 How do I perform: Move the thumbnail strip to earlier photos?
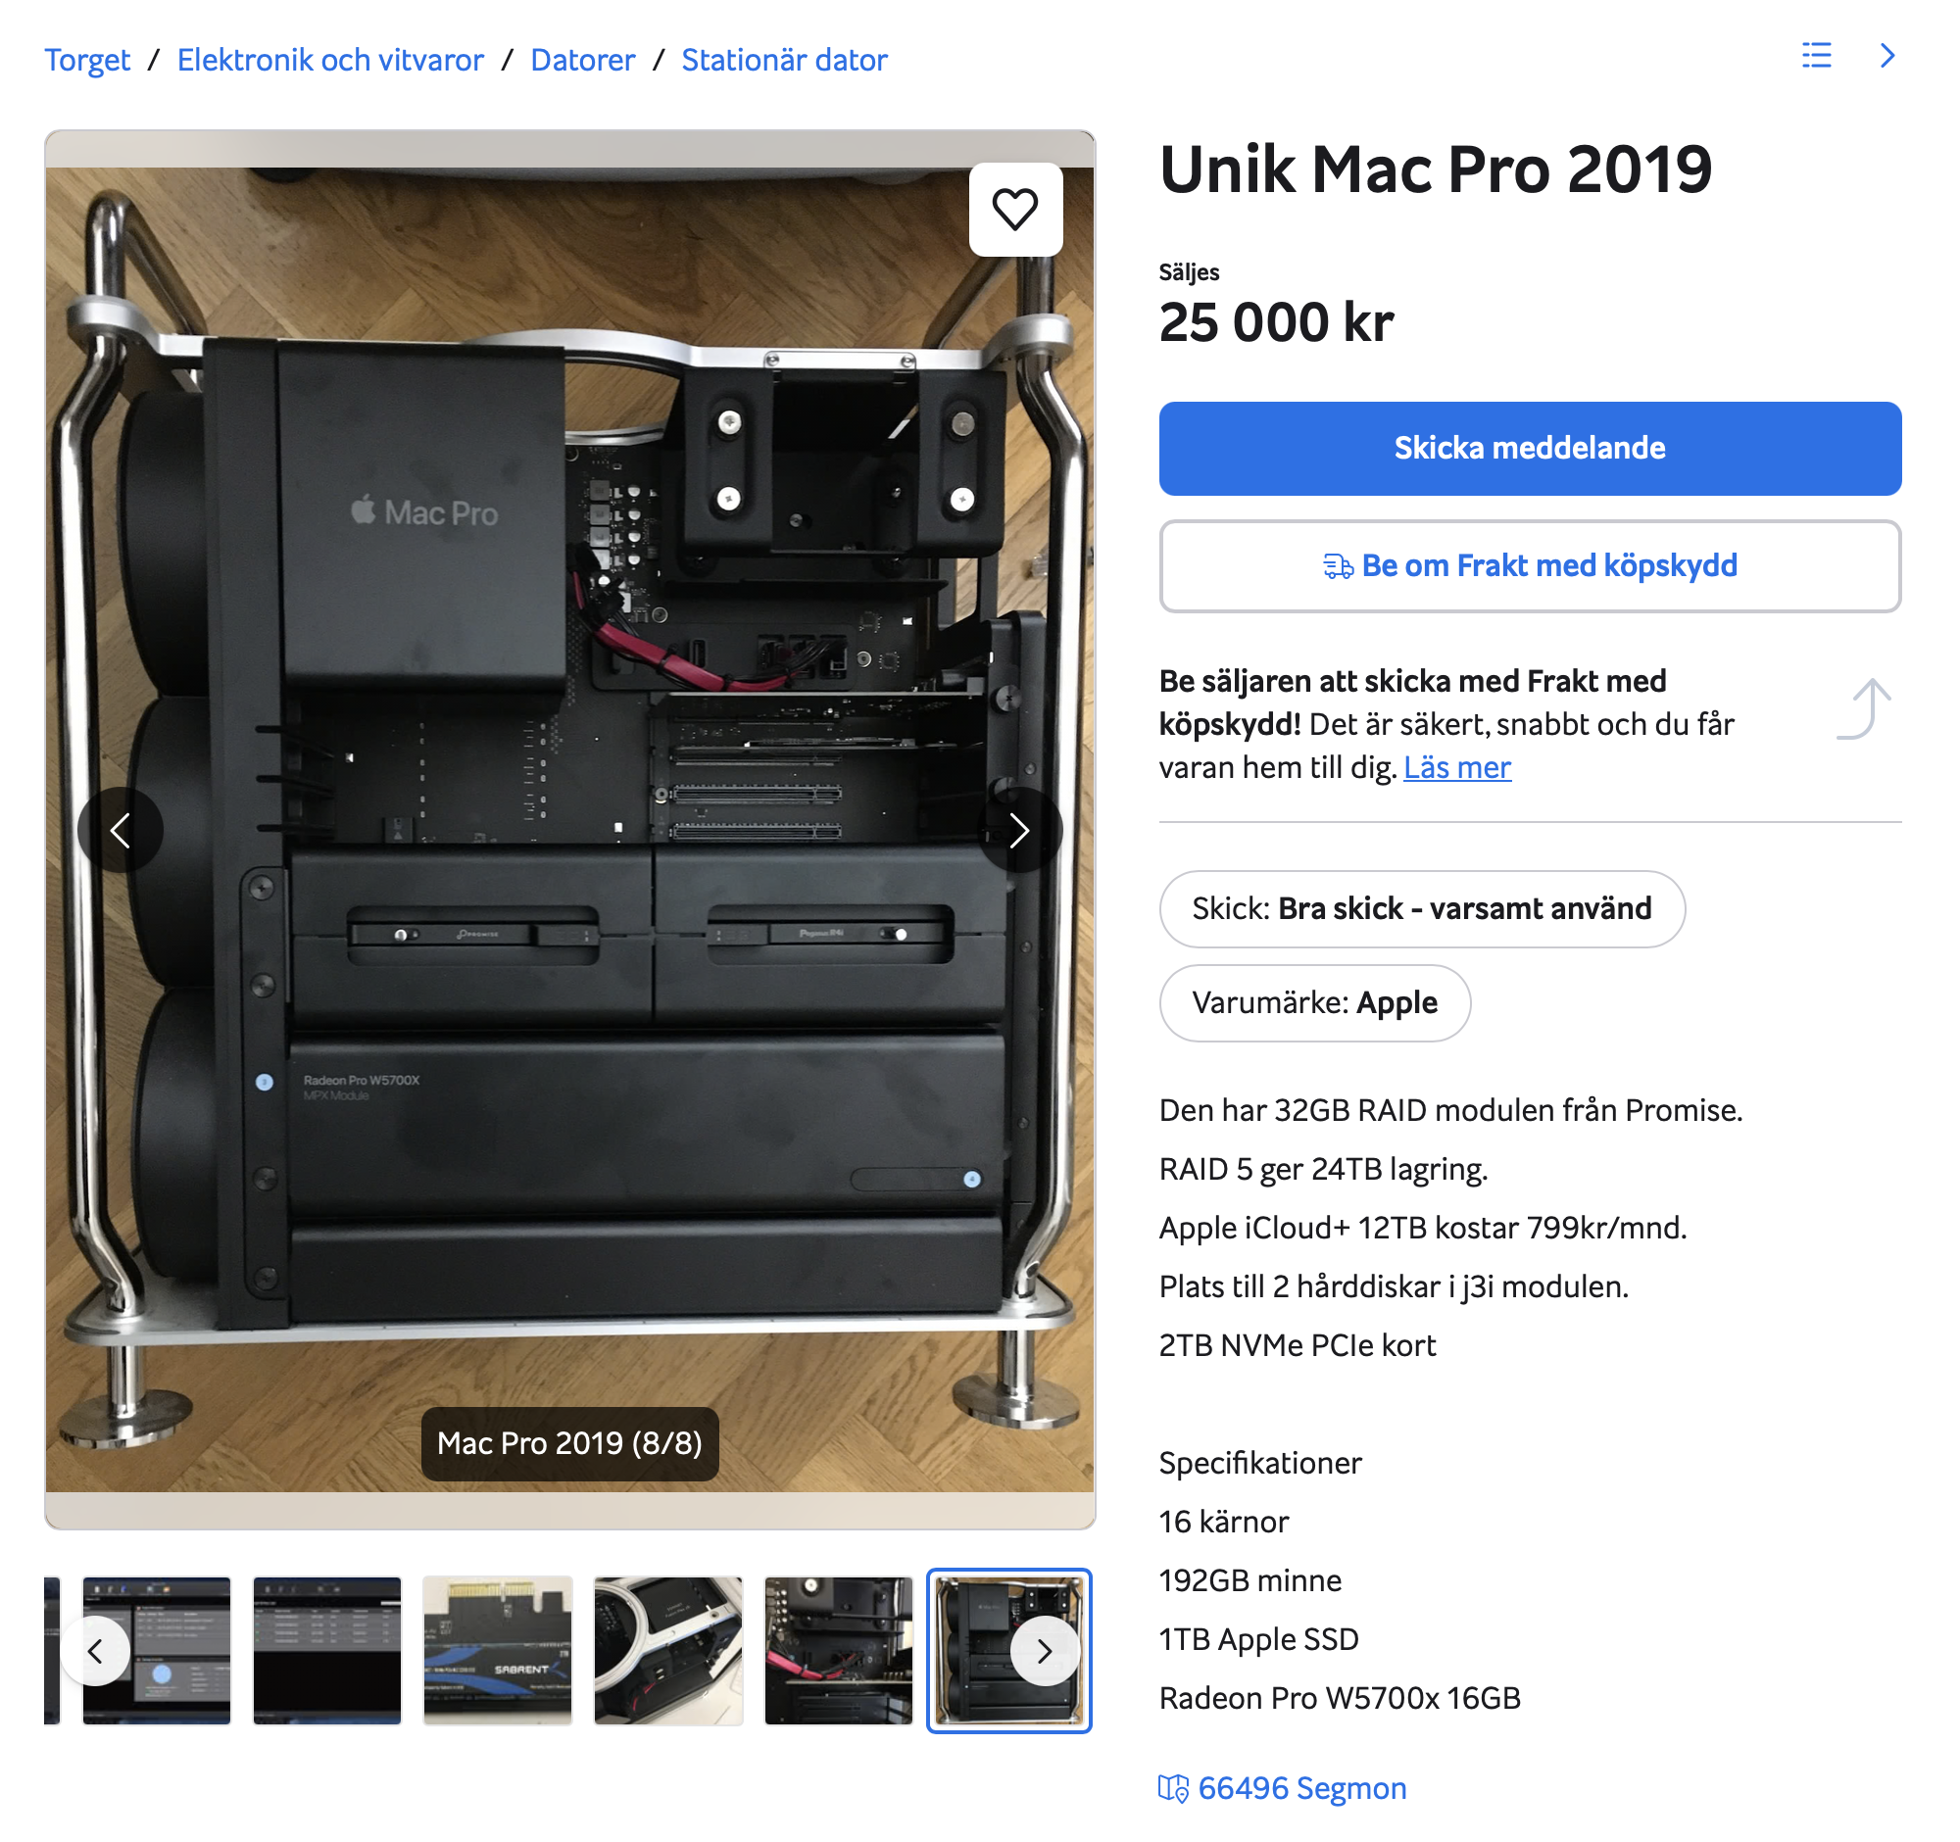[x=95, y=1651]
